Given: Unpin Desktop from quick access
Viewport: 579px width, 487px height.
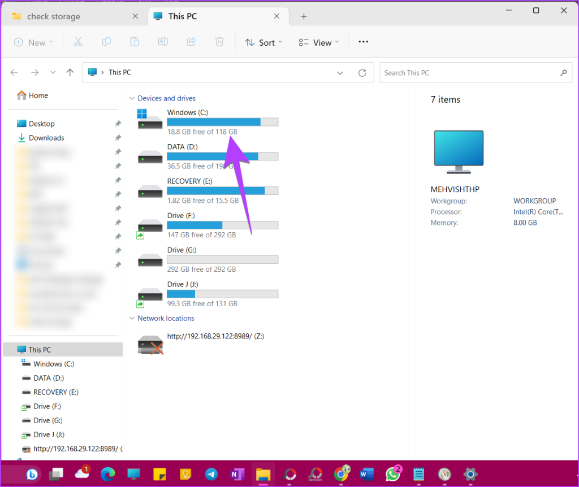Looking at the screenshot, I should (x=118, y=124).
